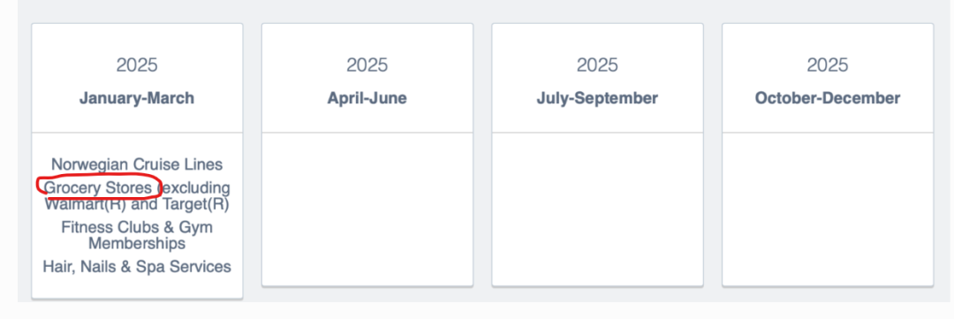Image resolution: width=954 pixels, height=319 pixels.
Task: Select the Norwegian Cruise Lines category
Action: click(x=137, y=164)
